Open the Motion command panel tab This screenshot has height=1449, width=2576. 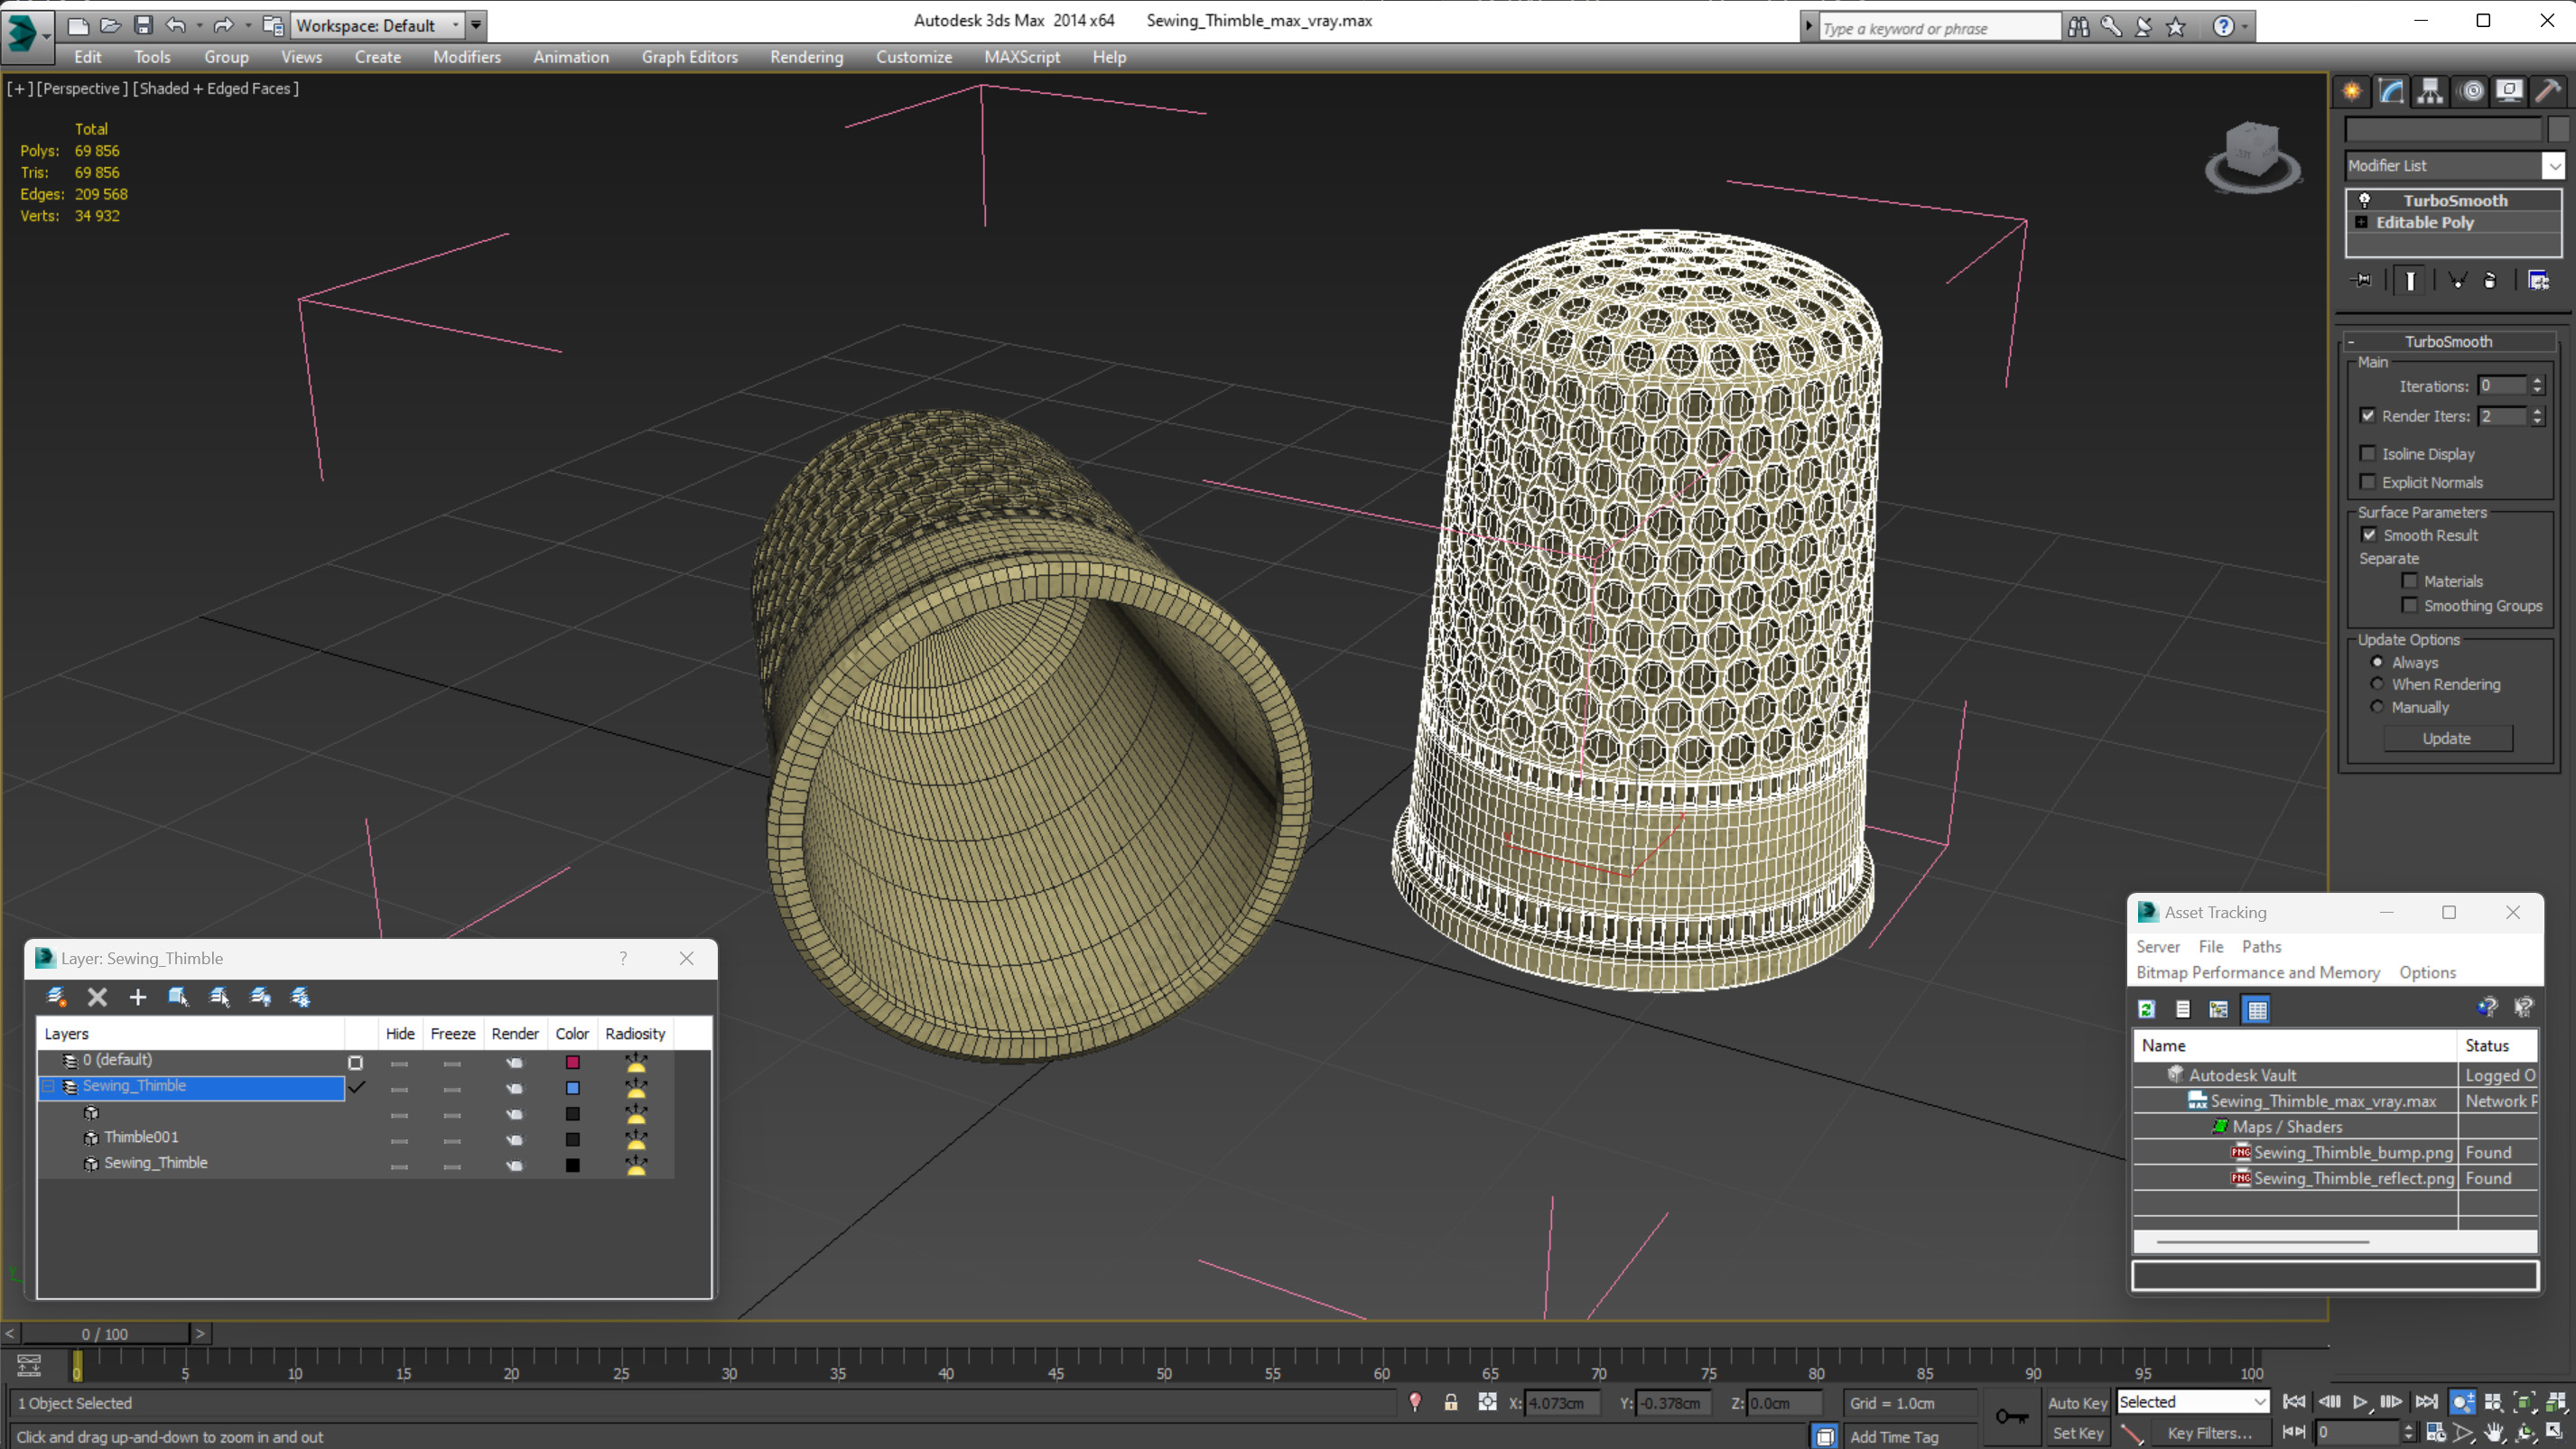point(2471,91)
